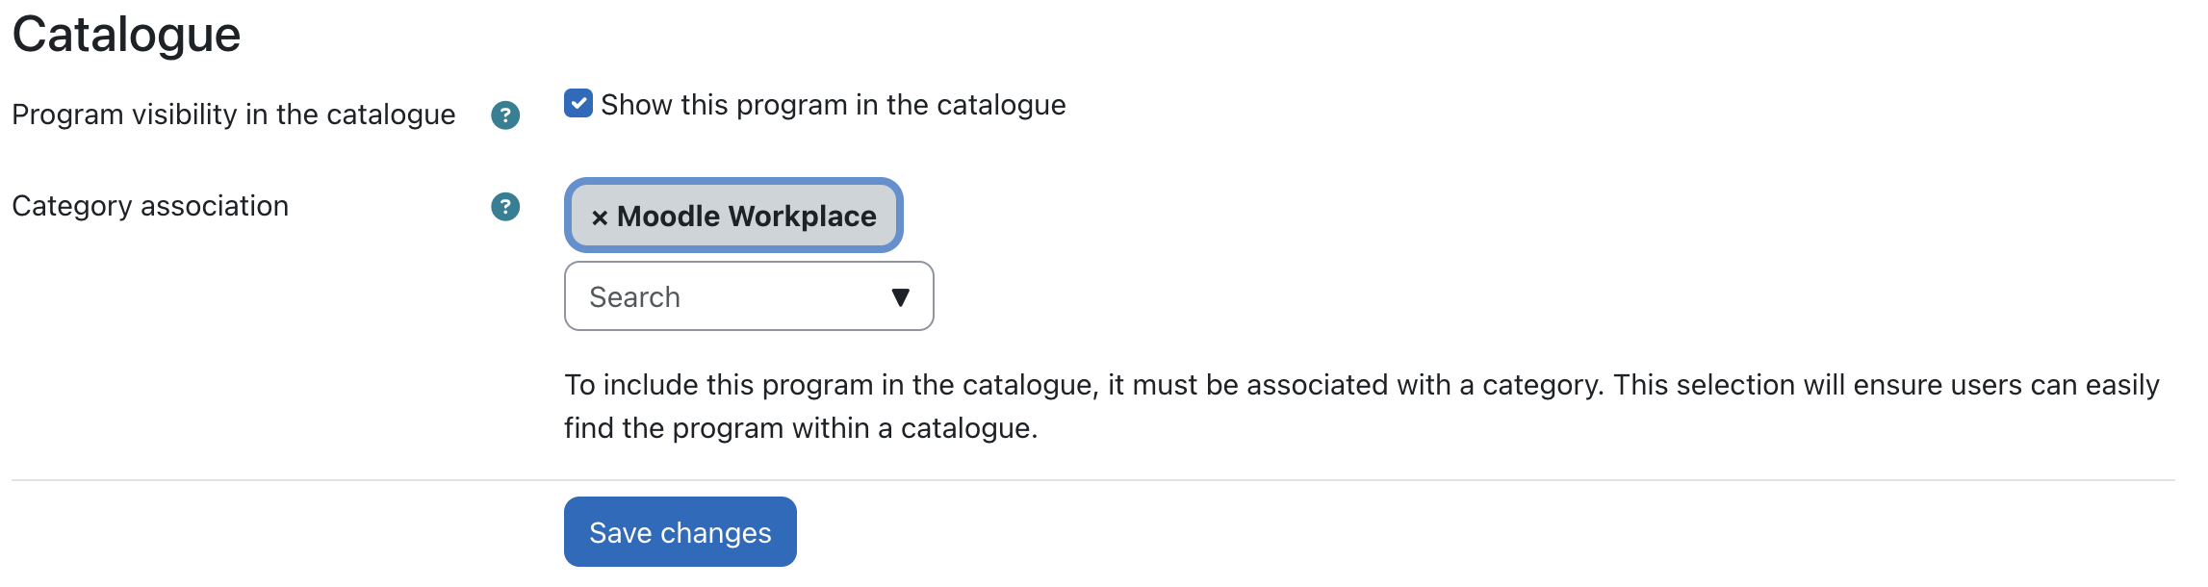Select the Moodle Workplace category tag

tap(733, 216)
